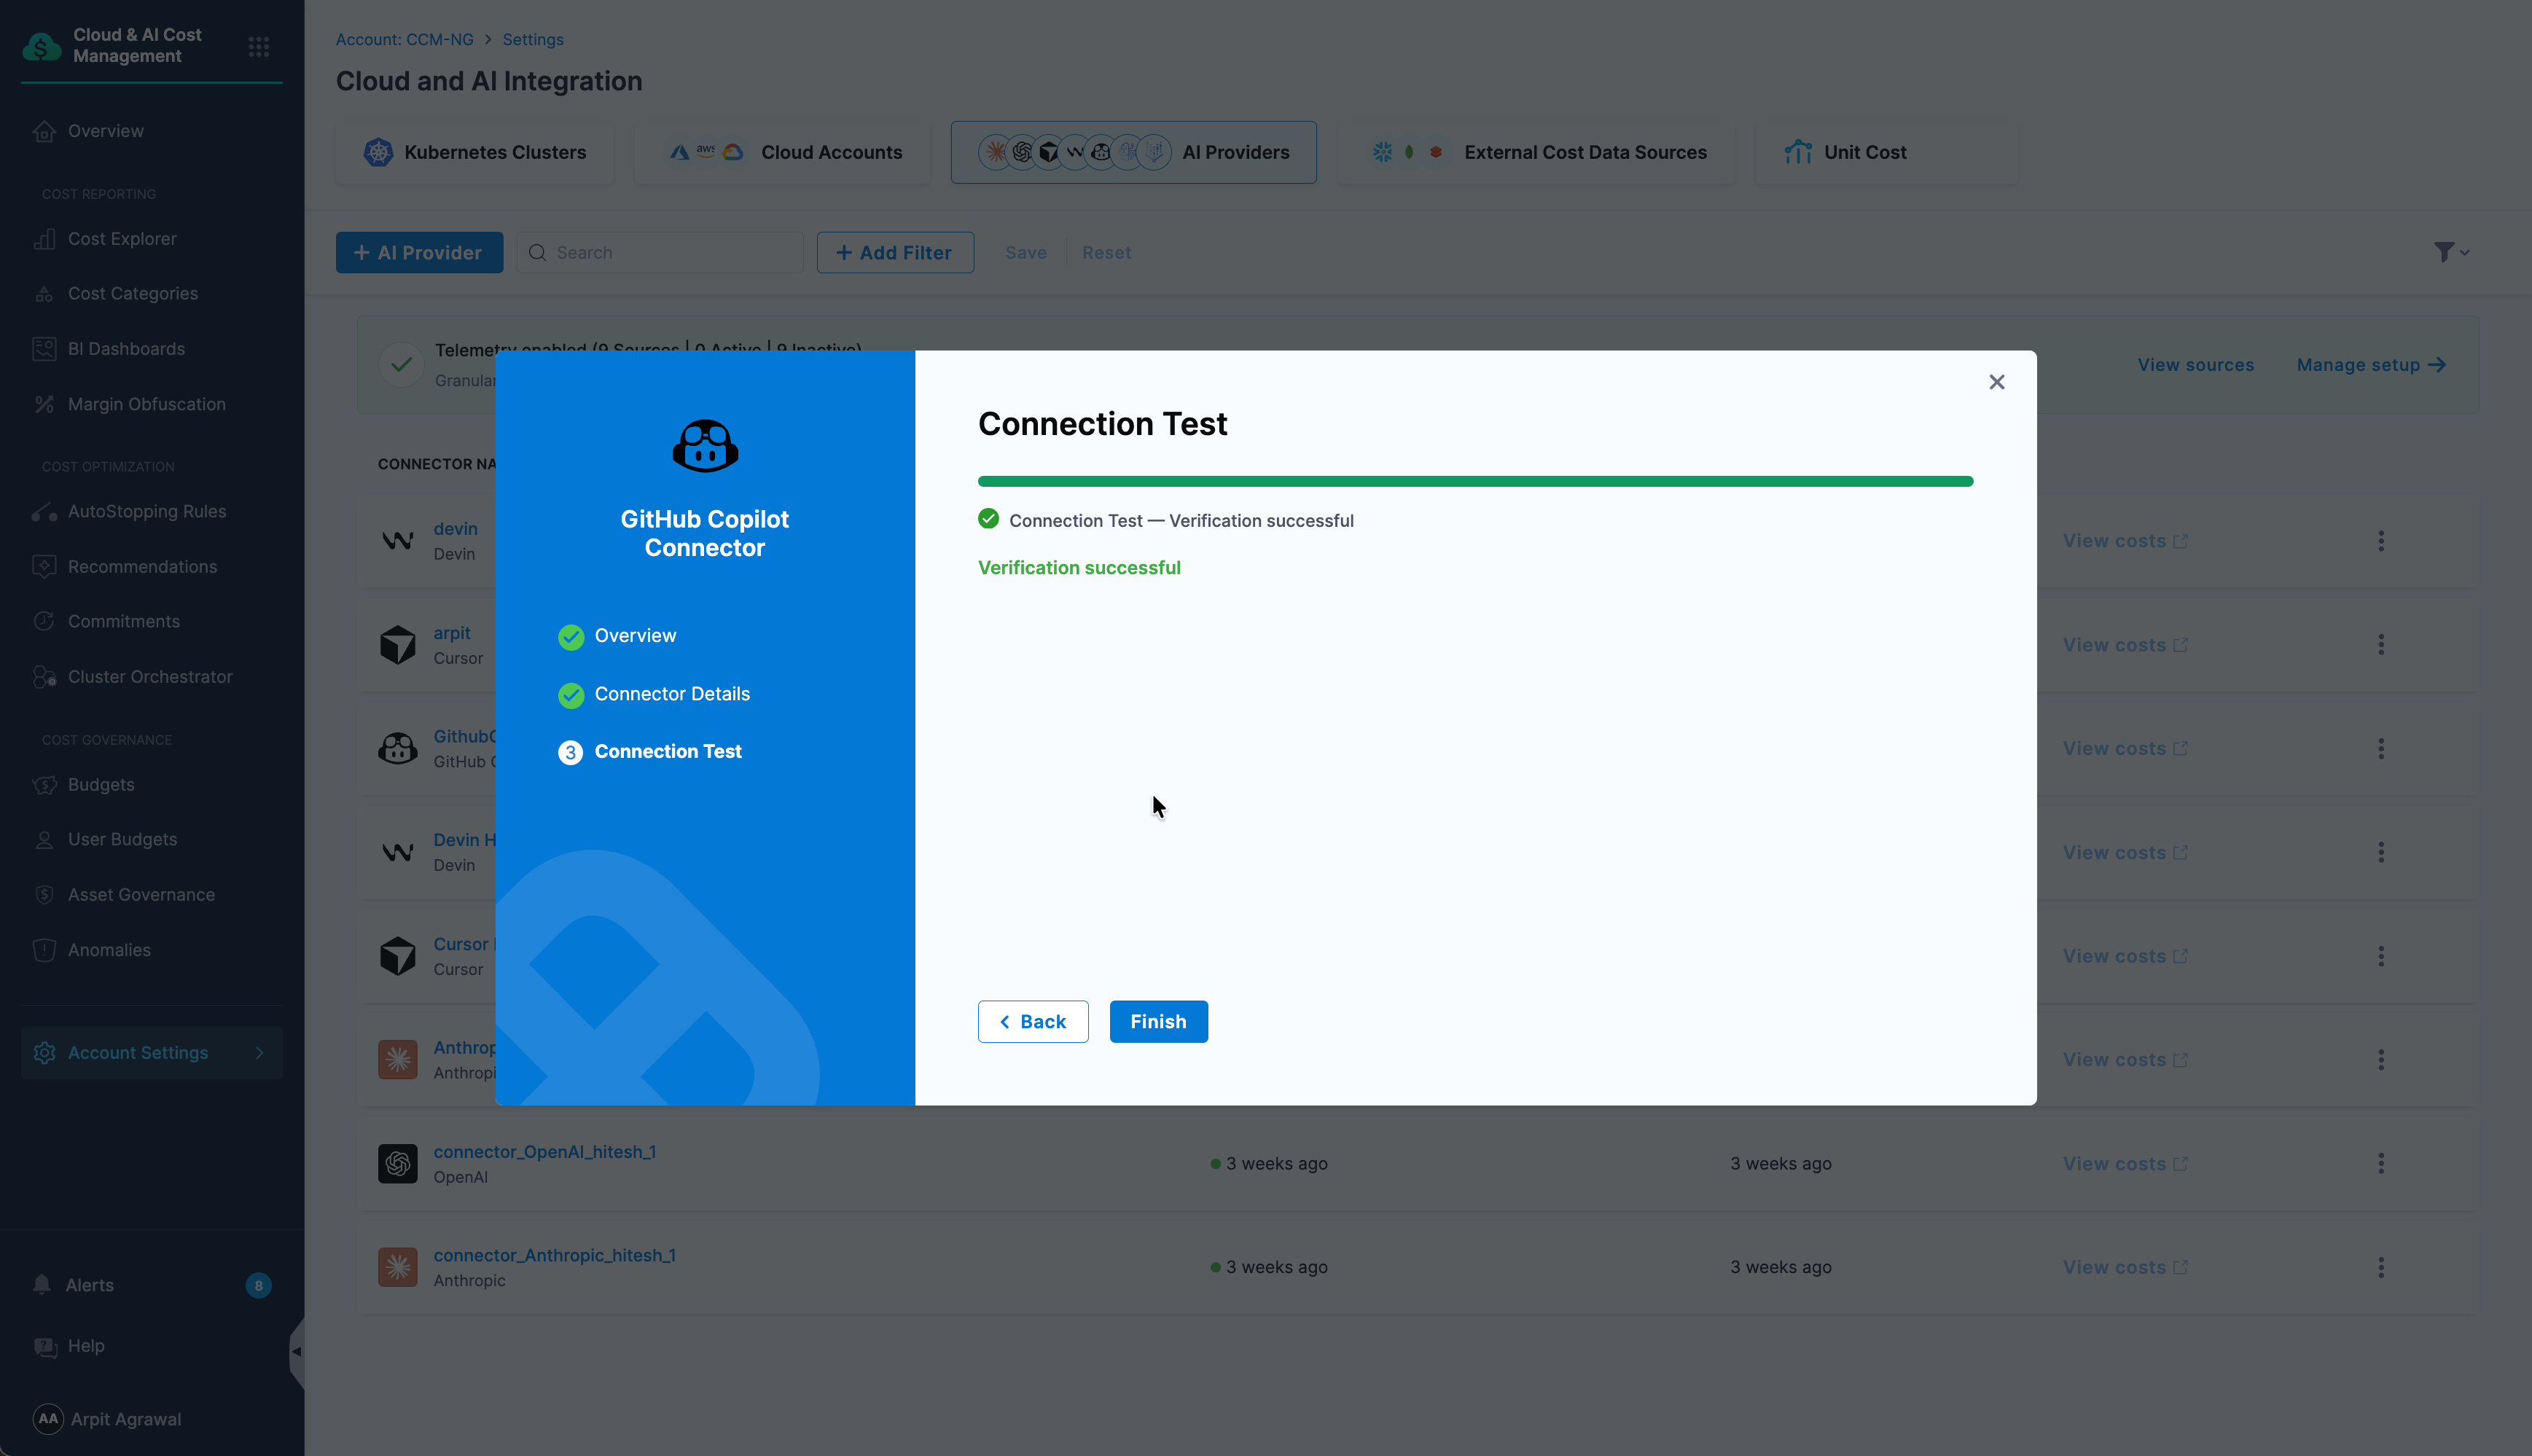Image resolution: width=2532 pixels, height=1456 pixels.
Task: Open the devin connector link
Action: coord(455,529)
